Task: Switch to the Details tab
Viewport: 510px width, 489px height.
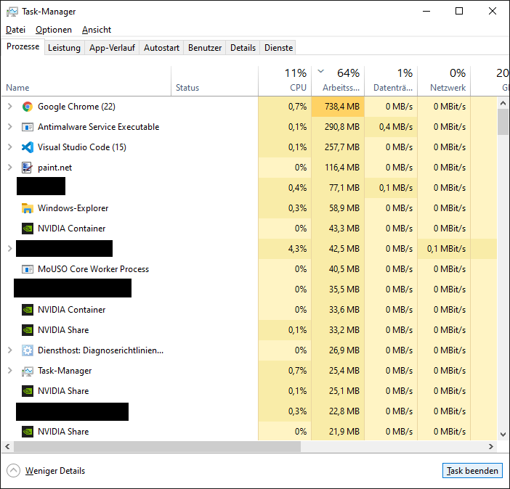Action: coord(243,48)
